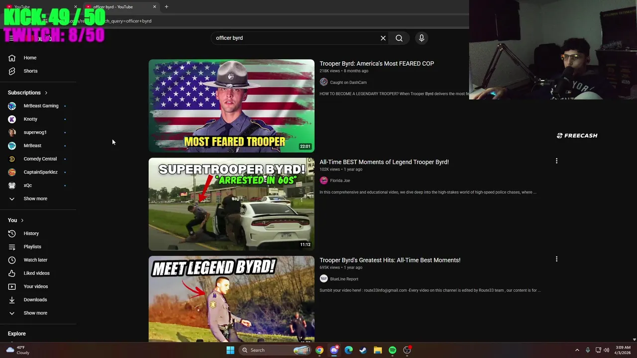
Task: Open All-Time BEST Moments of Legend Trooper Byrd
Action: 384,162
